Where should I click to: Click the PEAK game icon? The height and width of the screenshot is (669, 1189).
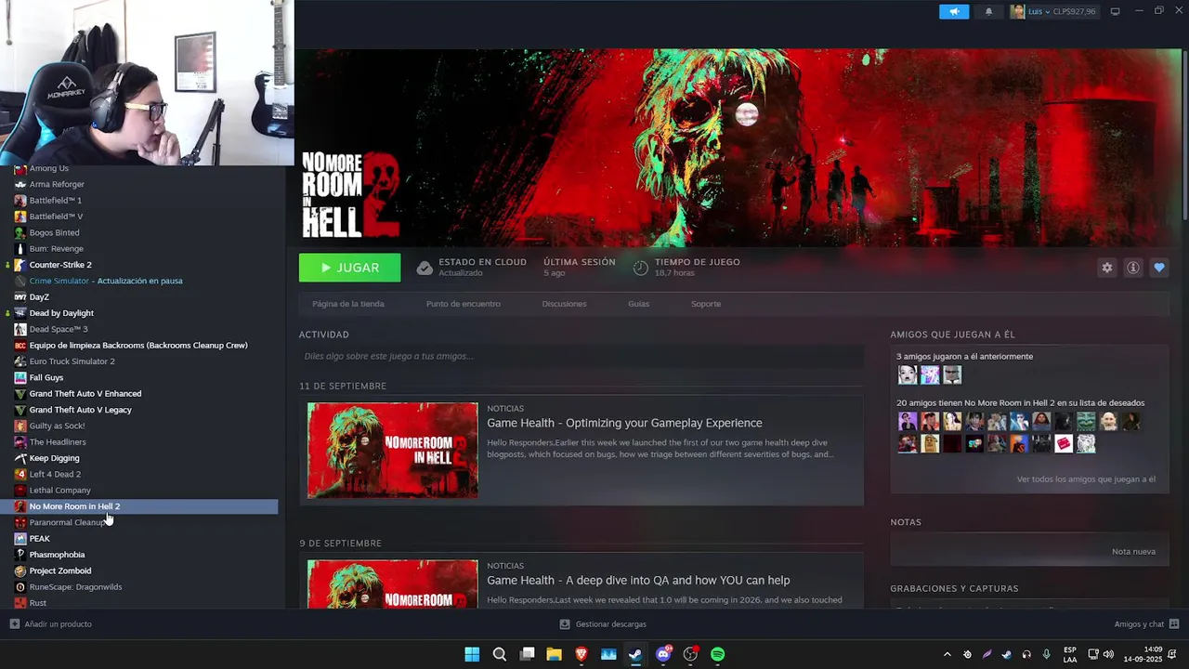pos(20,538)
